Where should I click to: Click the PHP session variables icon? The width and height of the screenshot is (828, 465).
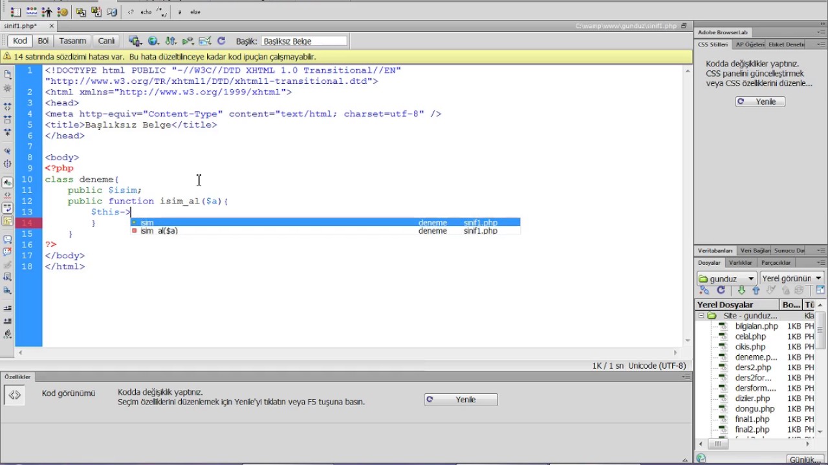[47, 12]
